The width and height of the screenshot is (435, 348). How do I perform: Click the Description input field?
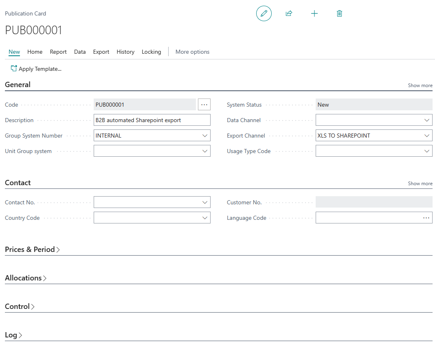(x=152, y=120)
